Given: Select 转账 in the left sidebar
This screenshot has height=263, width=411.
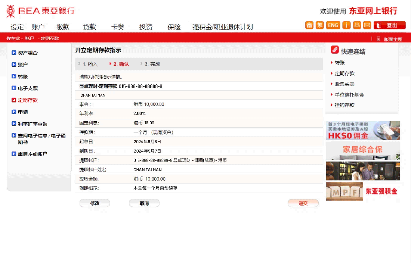Looking at the screenshot, I should tap(23, 77).
